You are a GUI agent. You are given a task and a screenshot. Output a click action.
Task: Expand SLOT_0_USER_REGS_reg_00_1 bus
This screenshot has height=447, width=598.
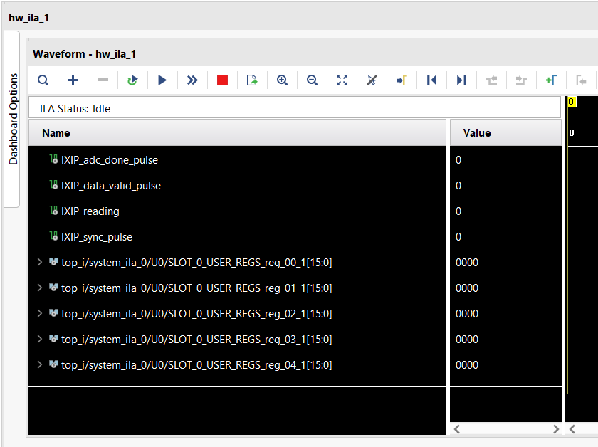(40, 263)
